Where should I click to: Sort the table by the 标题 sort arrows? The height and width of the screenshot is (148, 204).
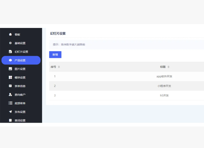coord(168,67)
